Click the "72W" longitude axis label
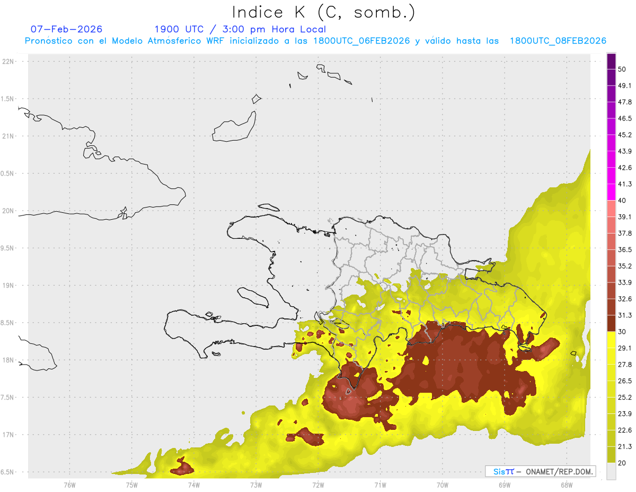The height and width of the screenshot is (492, 636). 318,485
